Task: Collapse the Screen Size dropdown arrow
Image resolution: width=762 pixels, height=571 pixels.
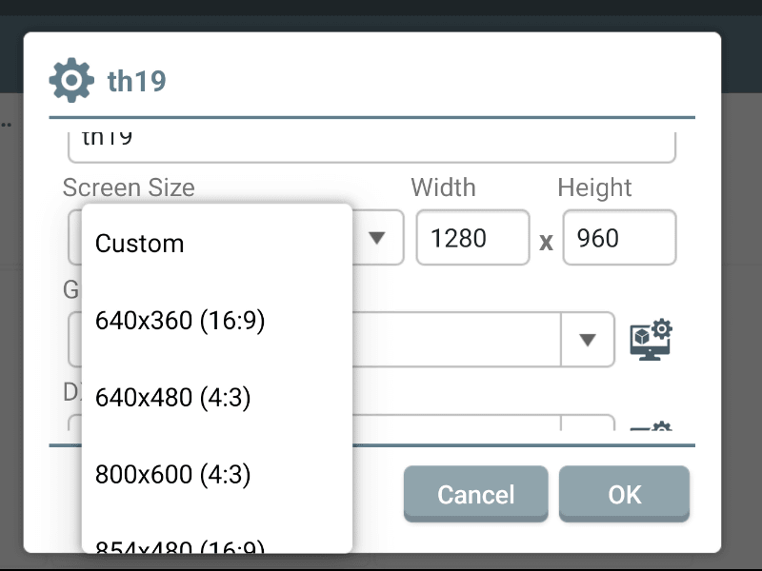Action: click(x=378, y=238)
